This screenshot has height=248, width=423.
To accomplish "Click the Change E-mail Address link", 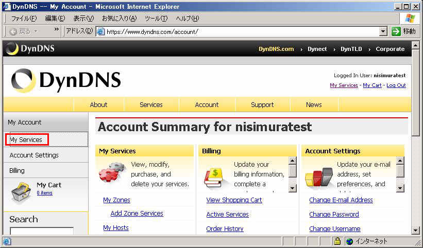I will pyautogui.click(x=341, y=200).
